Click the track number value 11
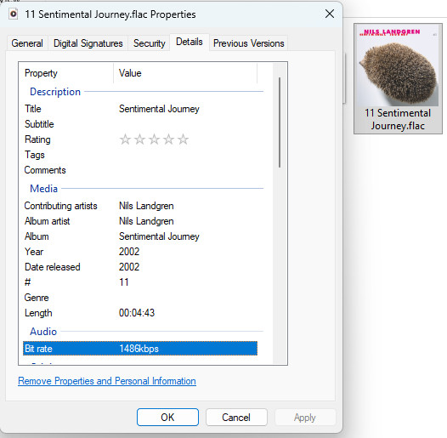447x438 pixels. 124,282
